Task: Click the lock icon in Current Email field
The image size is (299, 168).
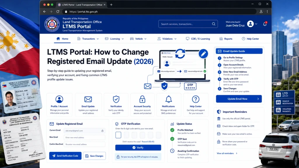Action: [x=102, y=131]
